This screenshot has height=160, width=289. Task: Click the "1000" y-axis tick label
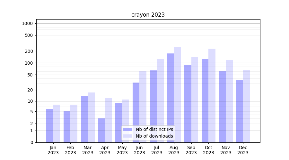click(x=27, y=23)
